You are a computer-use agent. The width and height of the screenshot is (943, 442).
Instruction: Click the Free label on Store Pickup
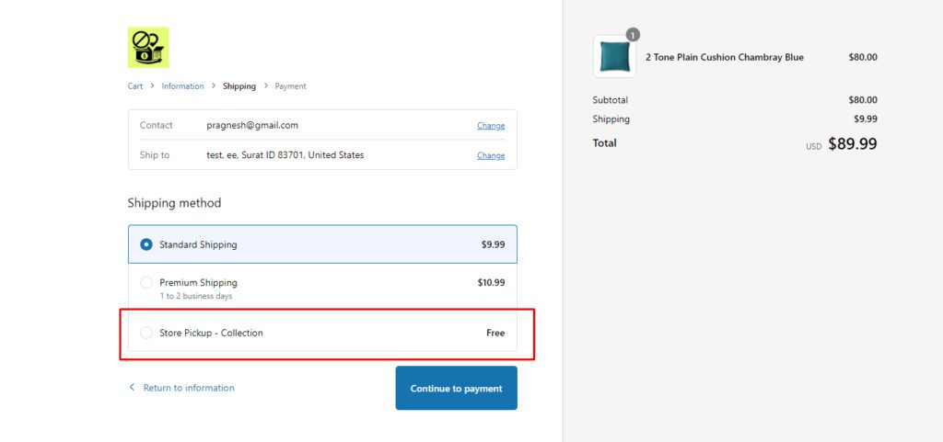[495, 333]
